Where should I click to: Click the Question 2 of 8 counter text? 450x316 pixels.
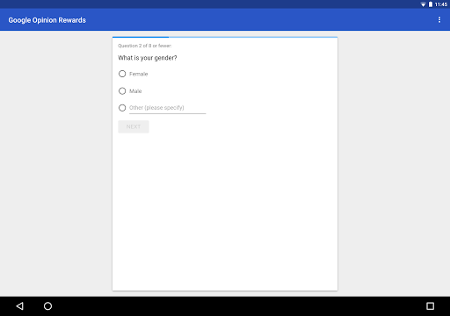click(x=145, y=46)
